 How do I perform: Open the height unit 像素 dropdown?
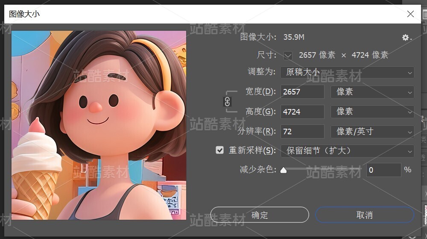pyautogui.click(x=372, y=112)
